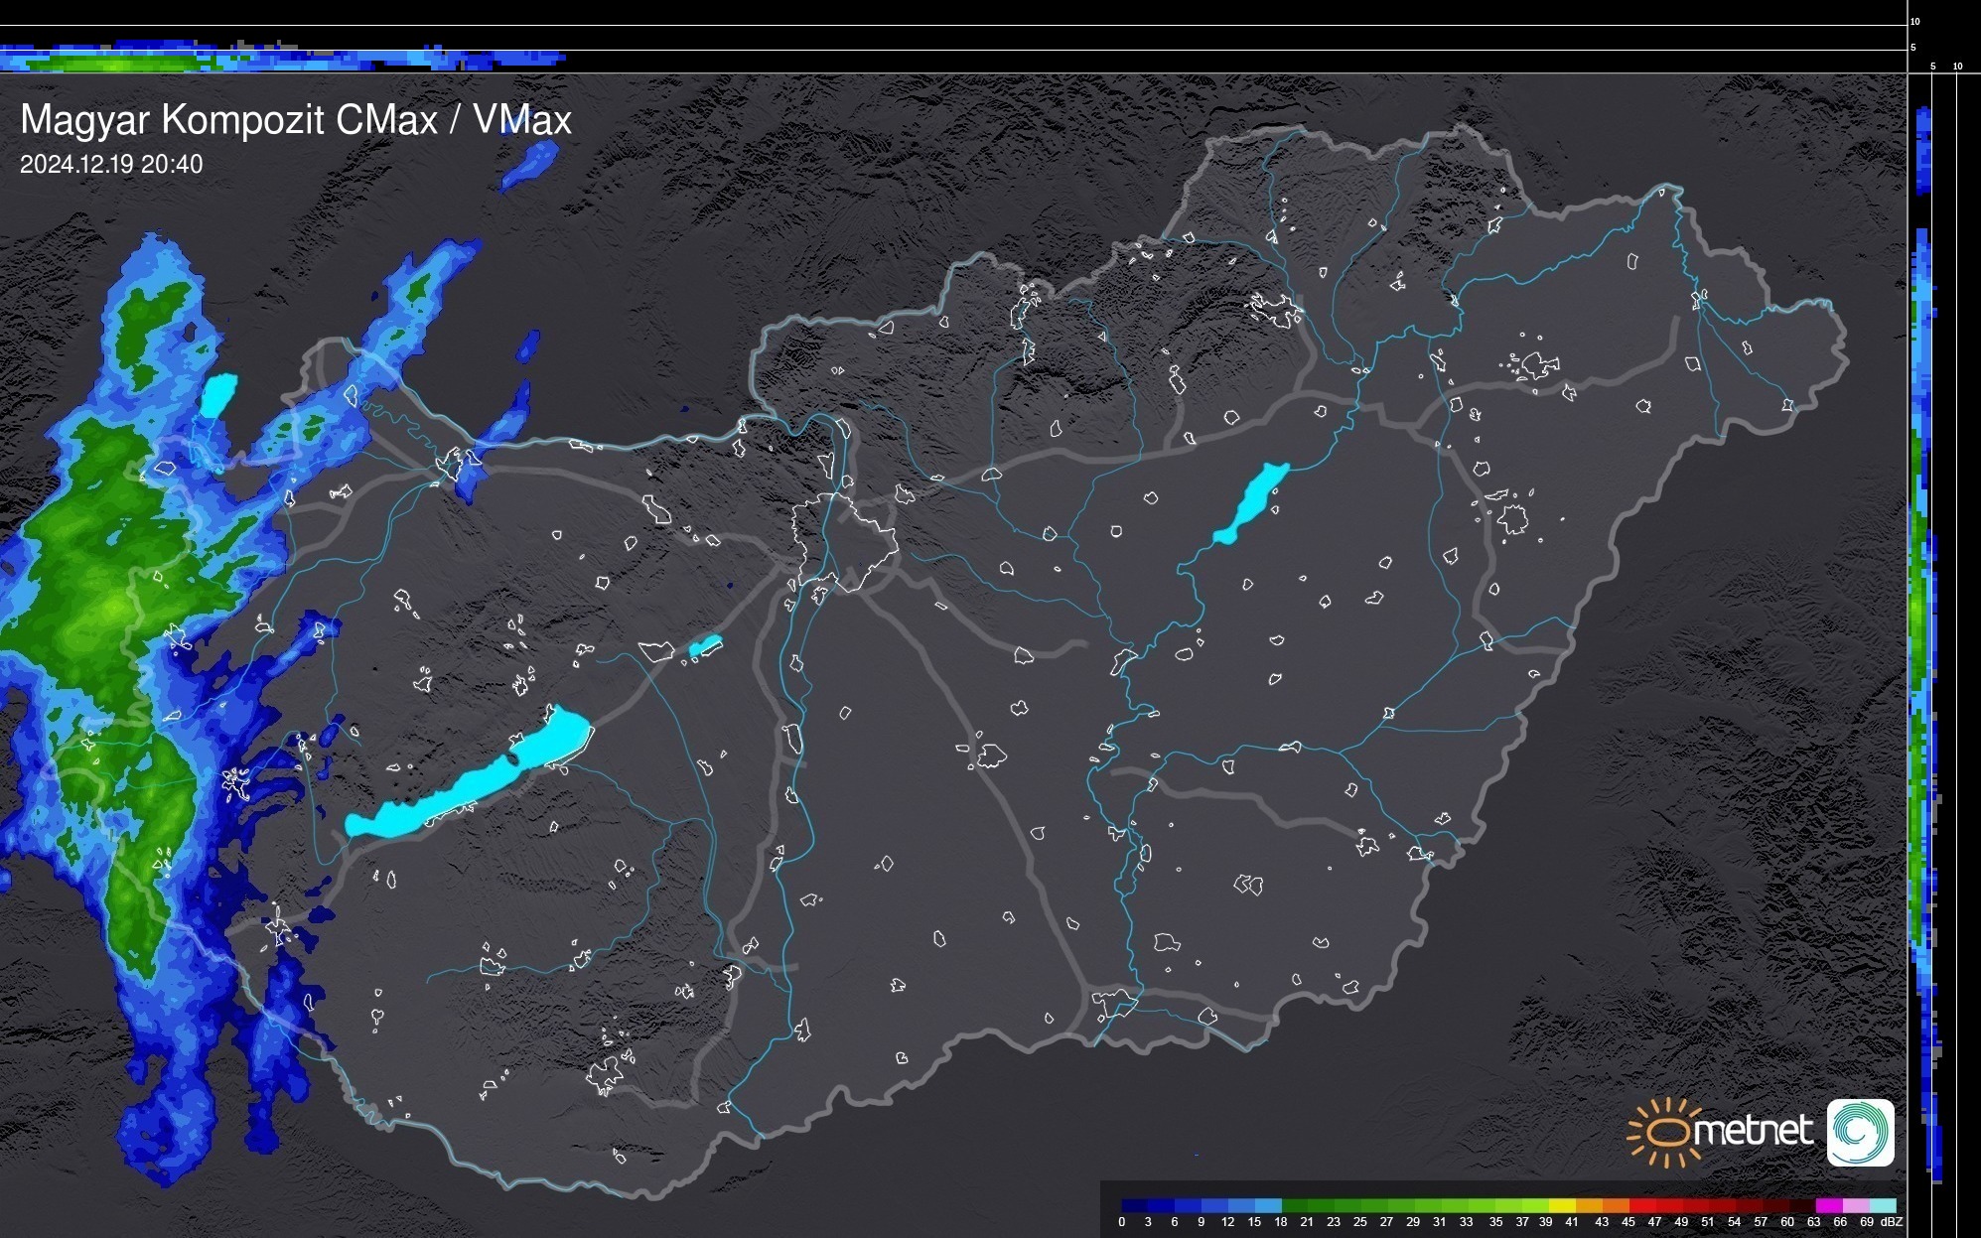Screen dimensions: 1981x1238
Task: Click the teal swirl app icon
Action: 1860,1132
